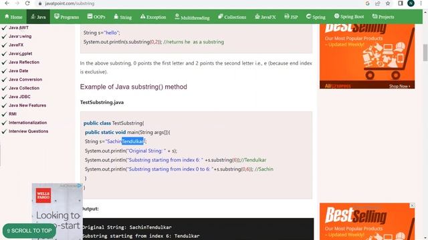This screenshot has width=428, height=240.
Task: Click the highlighted word Tendulkar in code
Action: [132, 141]
